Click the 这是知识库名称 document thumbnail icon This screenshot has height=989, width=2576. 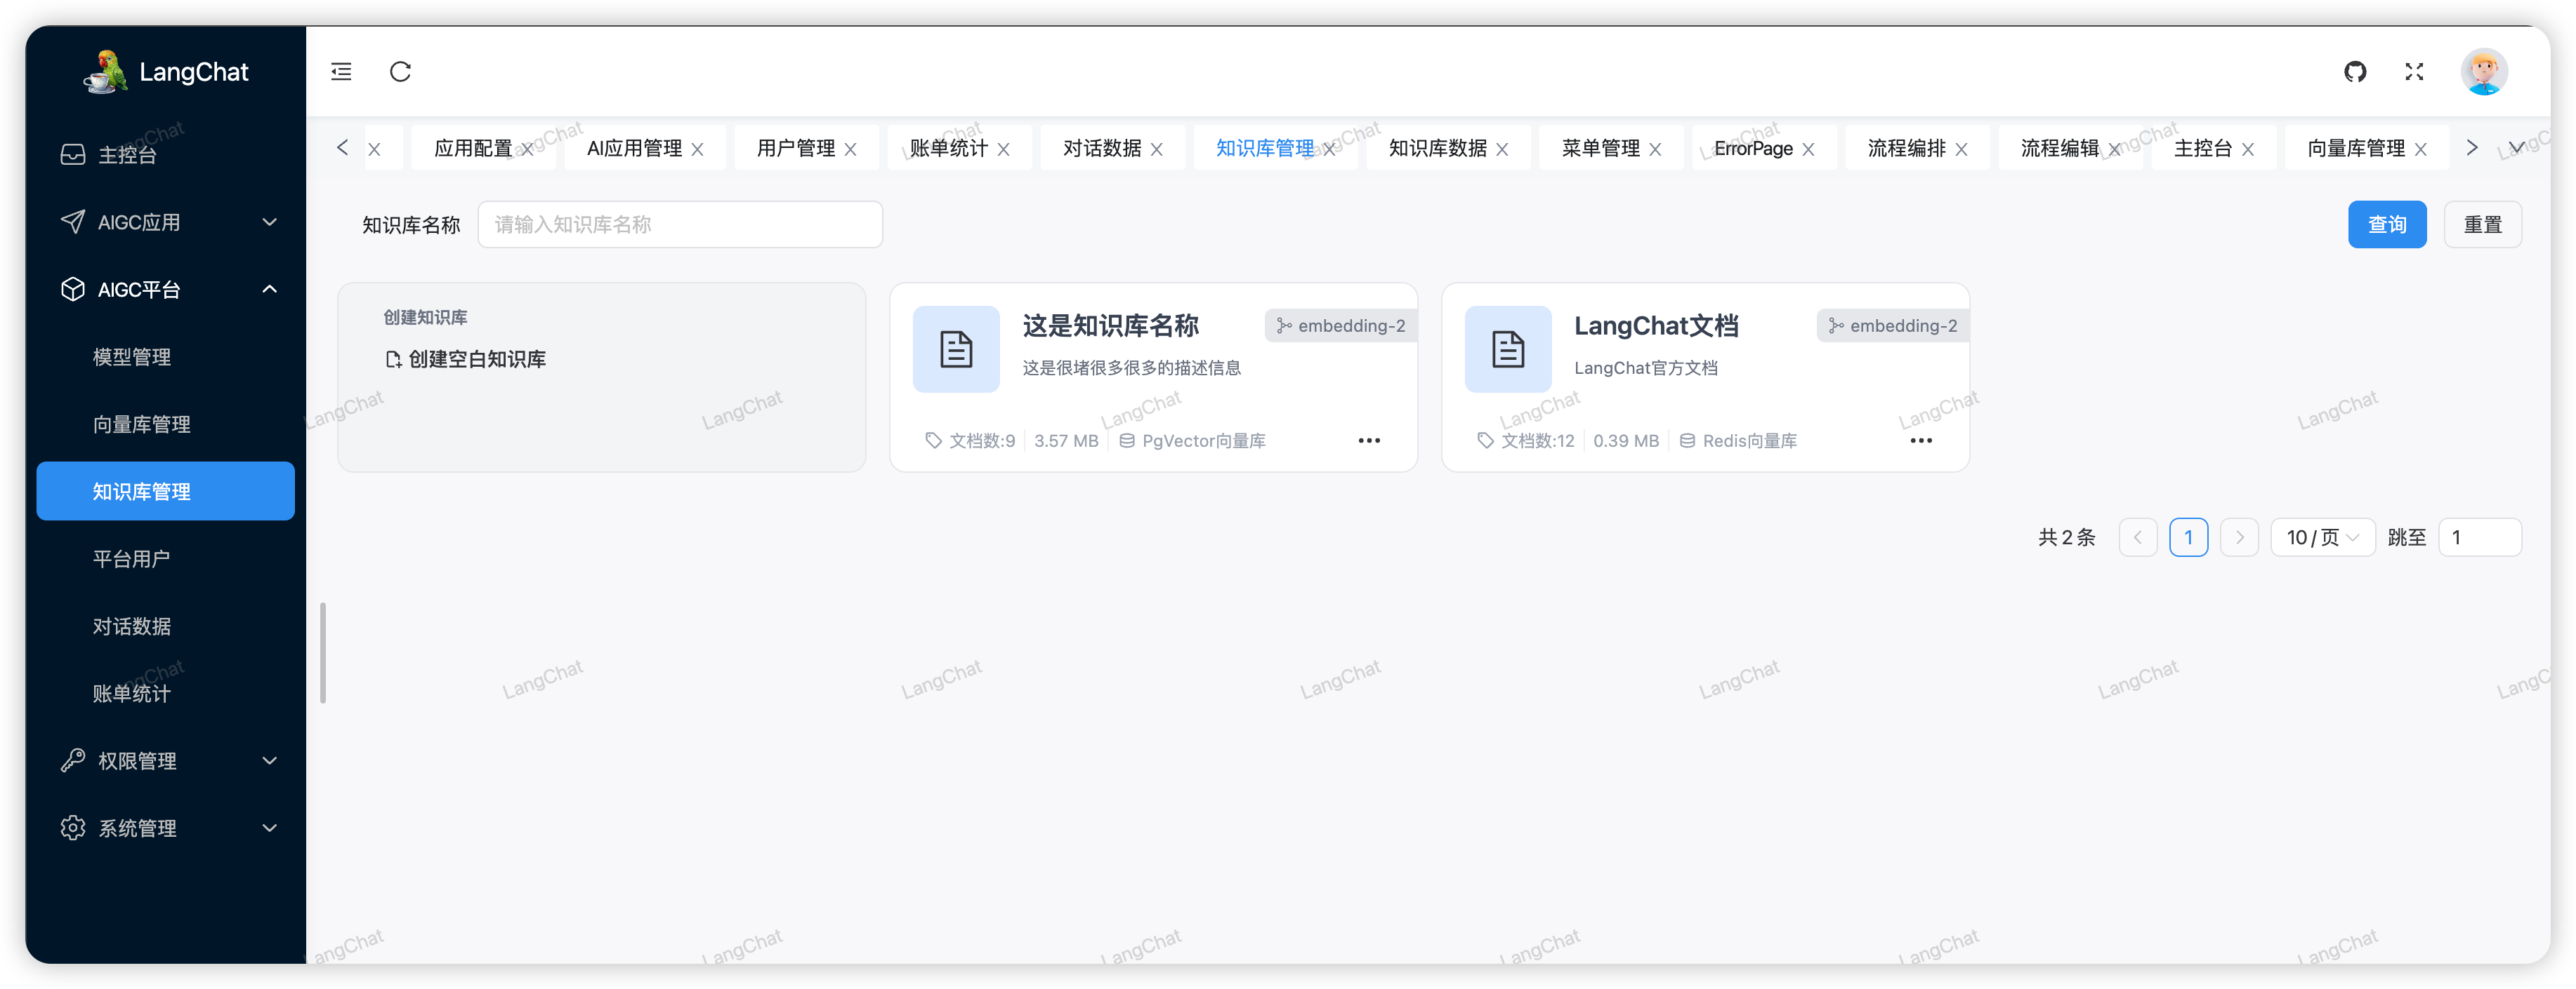(x=956, y=349)
